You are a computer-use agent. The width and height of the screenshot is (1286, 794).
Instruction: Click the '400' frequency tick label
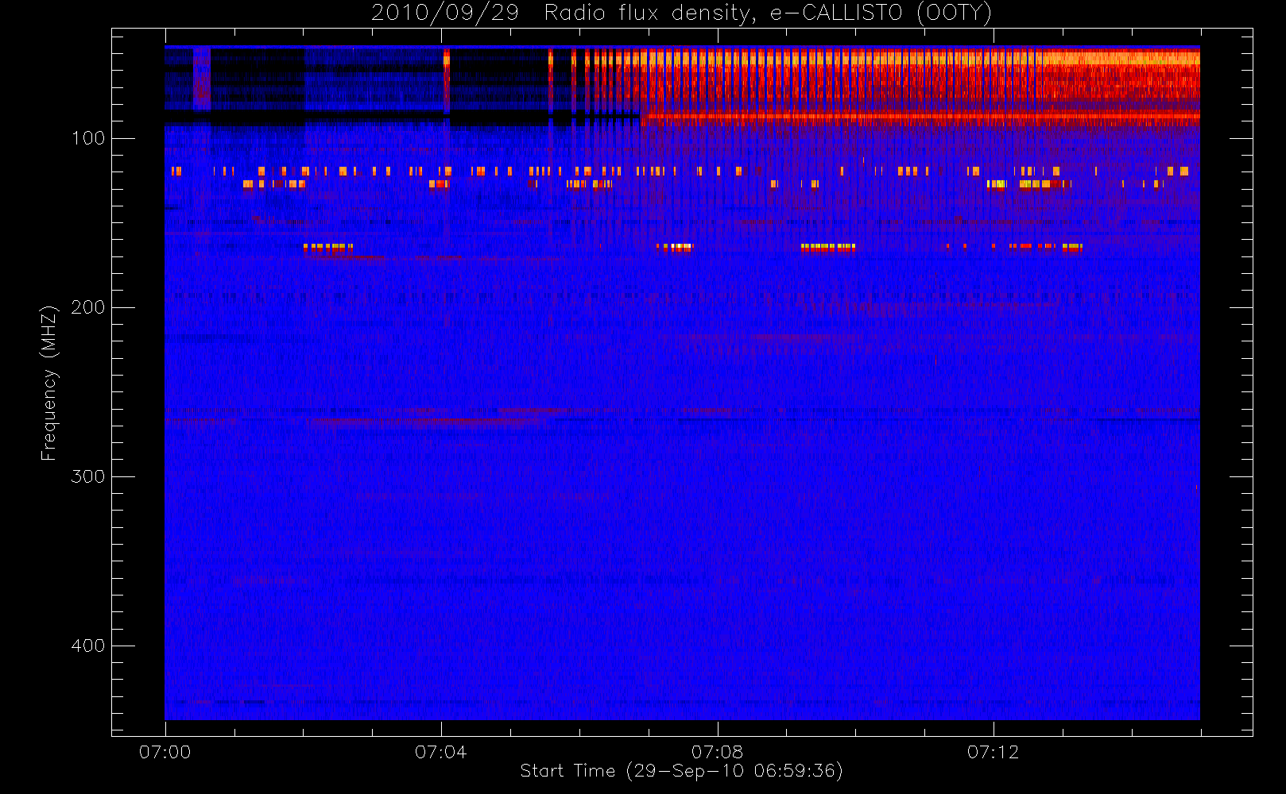coord(88,646)
